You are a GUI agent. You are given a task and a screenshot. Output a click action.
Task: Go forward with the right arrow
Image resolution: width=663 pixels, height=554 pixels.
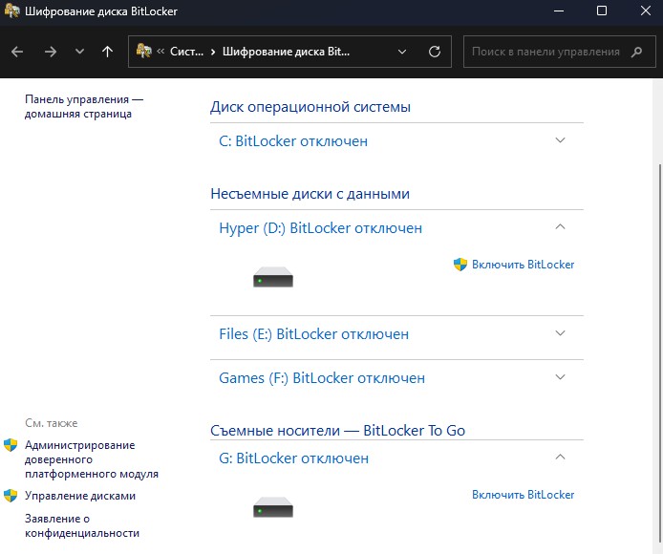pyautogui.click(x=51, y=52)
